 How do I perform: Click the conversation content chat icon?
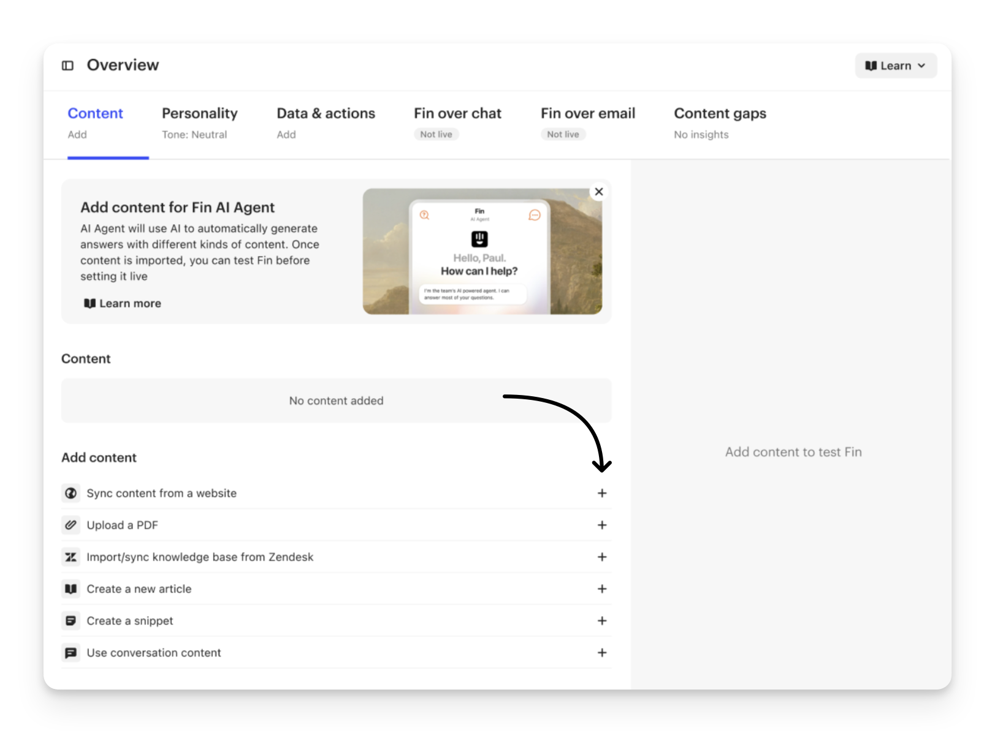(71, 653)
